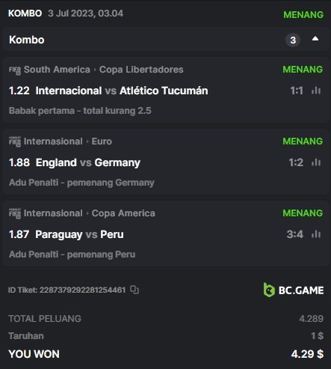Click the FIFA icon beside Internasional Euro
The image size is (331, 369).
click(x=15, y=141)
